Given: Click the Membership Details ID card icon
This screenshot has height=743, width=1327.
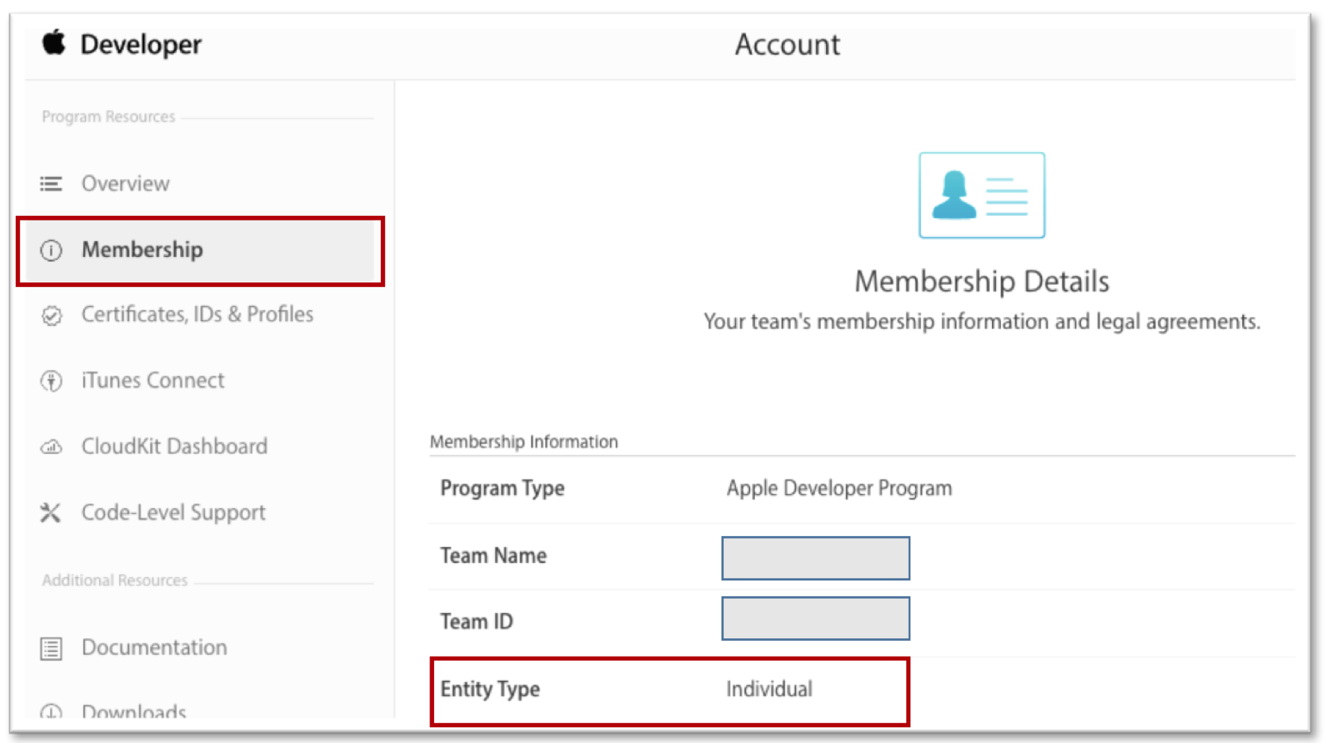Looking at the screenshot, I should click(x=981, y=195).
